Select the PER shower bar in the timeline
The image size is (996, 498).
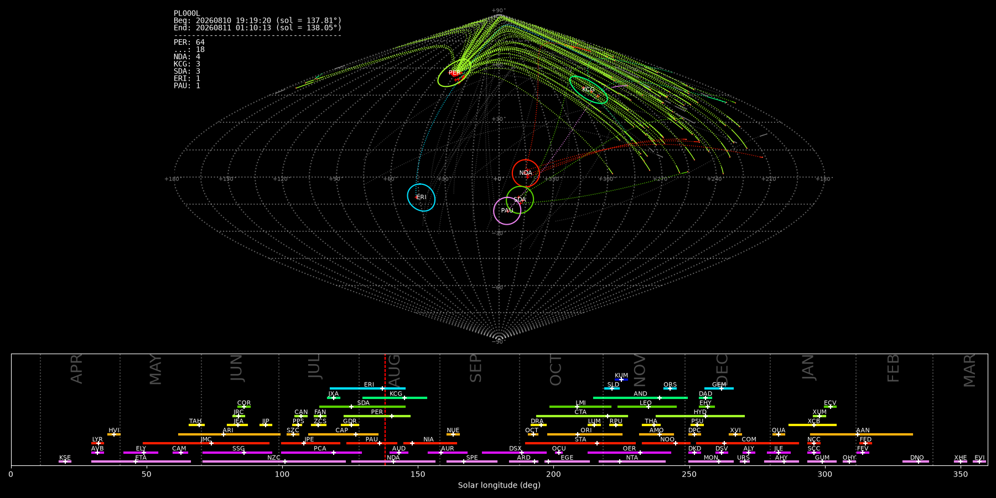pos(377,416)
